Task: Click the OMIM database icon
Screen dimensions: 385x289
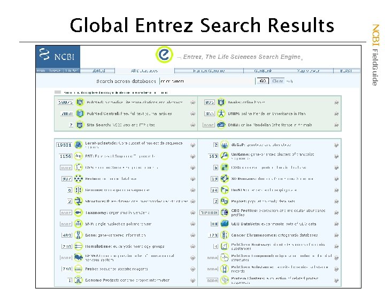Action: pos(221,113)
